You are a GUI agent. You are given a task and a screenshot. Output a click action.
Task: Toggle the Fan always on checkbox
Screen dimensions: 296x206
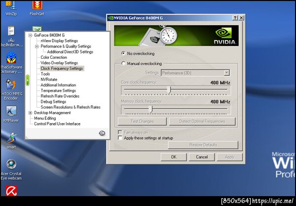point(120,132)
